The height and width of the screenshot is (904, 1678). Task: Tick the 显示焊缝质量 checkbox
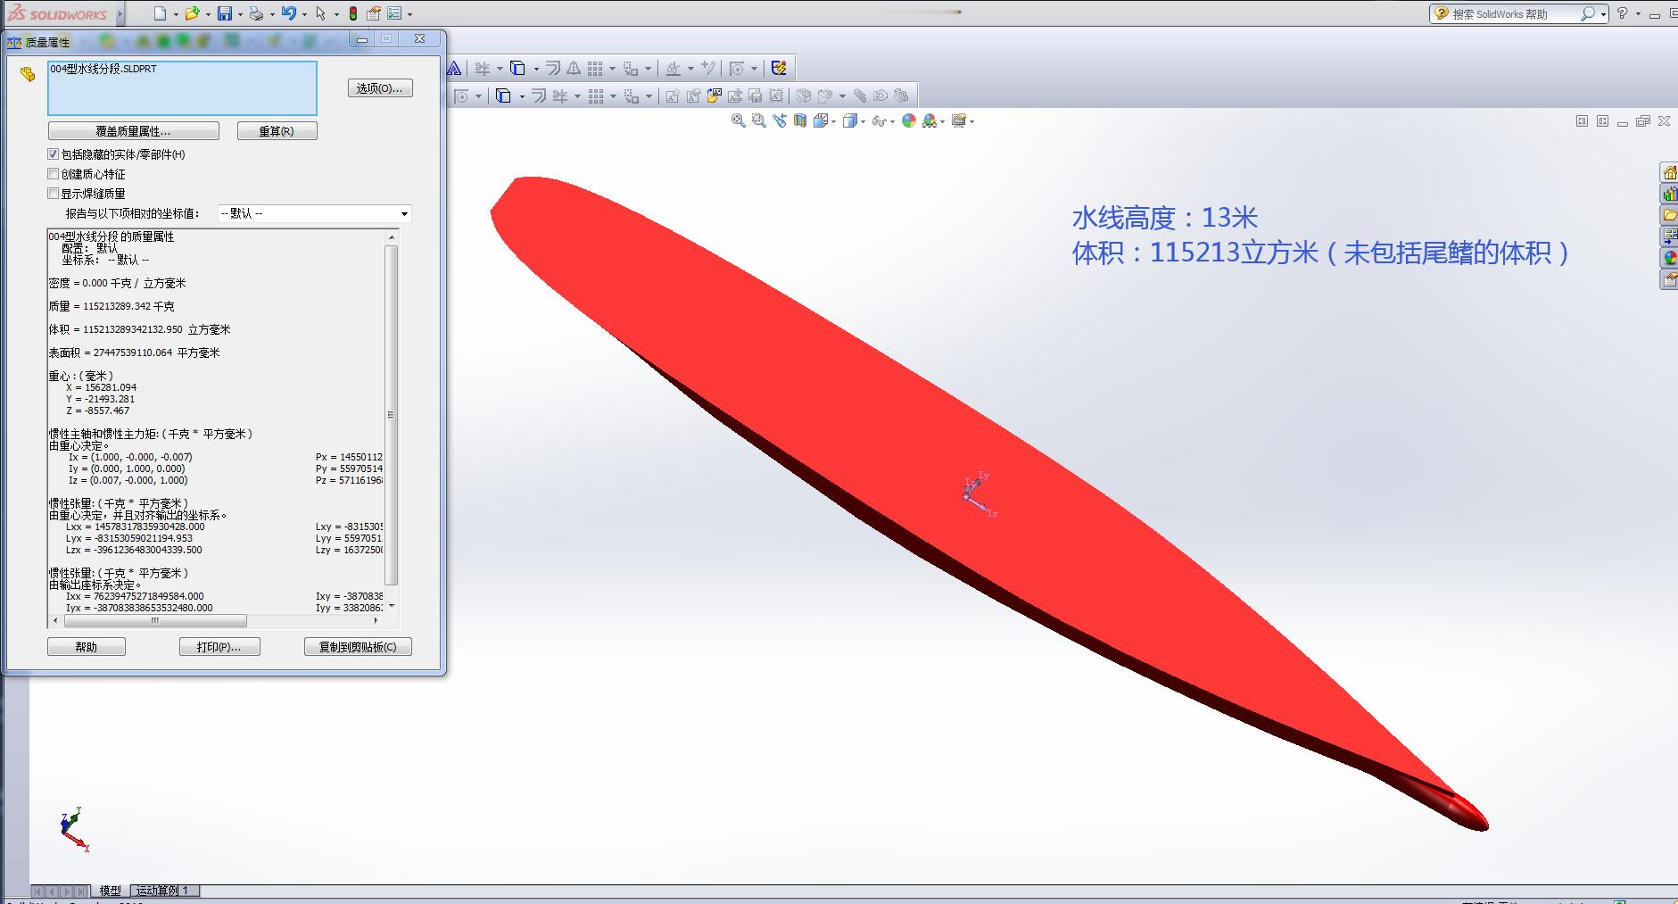54,194
